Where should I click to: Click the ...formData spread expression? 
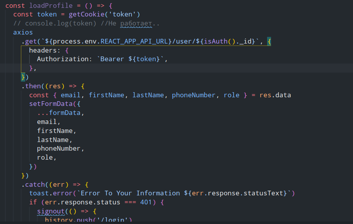(59, 113)
